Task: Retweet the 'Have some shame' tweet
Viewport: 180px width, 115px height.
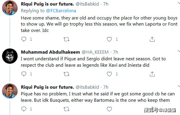Action: 66,39
